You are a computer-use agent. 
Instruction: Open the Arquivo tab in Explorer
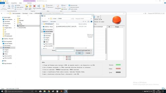(2, 3)
